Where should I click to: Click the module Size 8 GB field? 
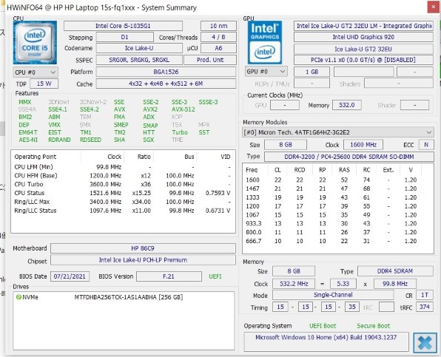coord(286,145)
